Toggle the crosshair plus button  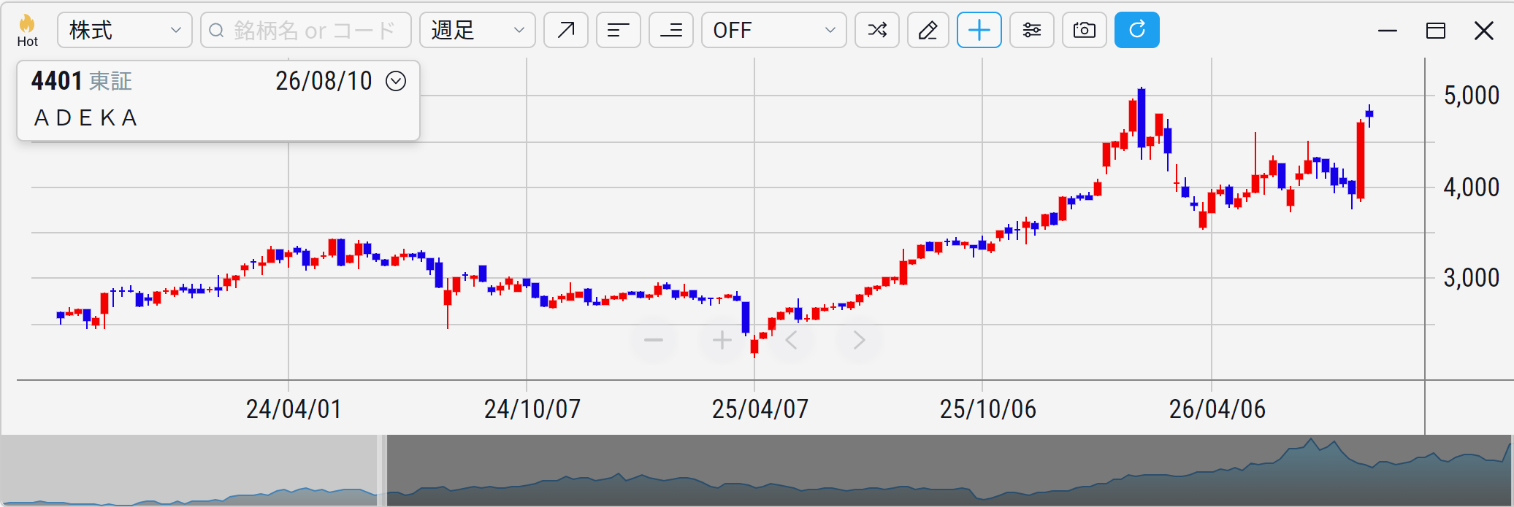[979, 30]
